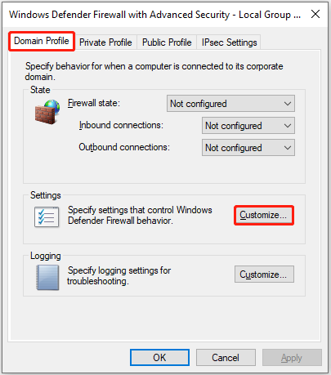Click the dialog title bar text
Image resolution: width=331 pixels, height=375 pixels.
click(154, 15)
